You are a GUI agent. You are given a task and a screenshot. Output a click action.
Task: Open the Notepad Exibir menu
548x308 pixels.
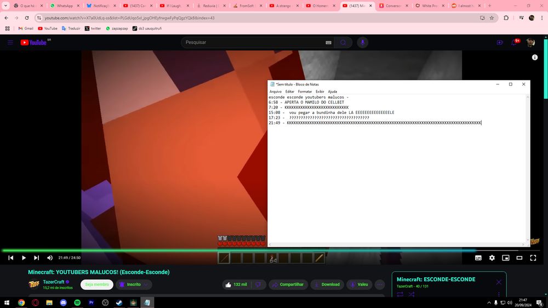tap(320, 92)
